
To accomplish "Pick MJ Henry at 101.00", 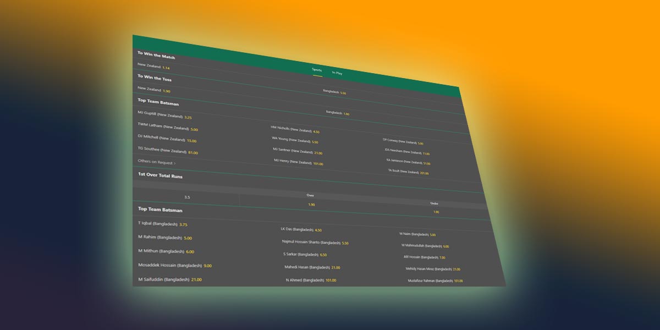I will (299, 162).
